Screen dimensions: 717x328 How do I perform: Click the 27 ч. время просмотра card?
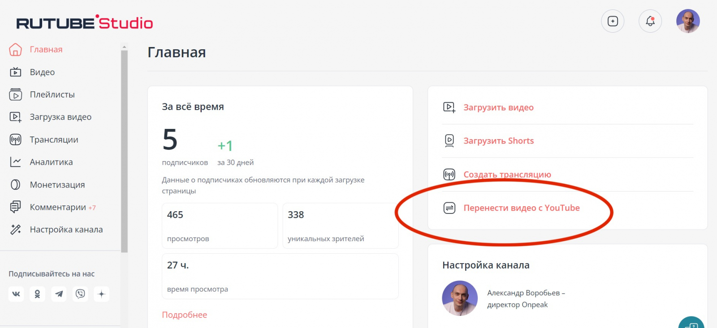[280, 277]
